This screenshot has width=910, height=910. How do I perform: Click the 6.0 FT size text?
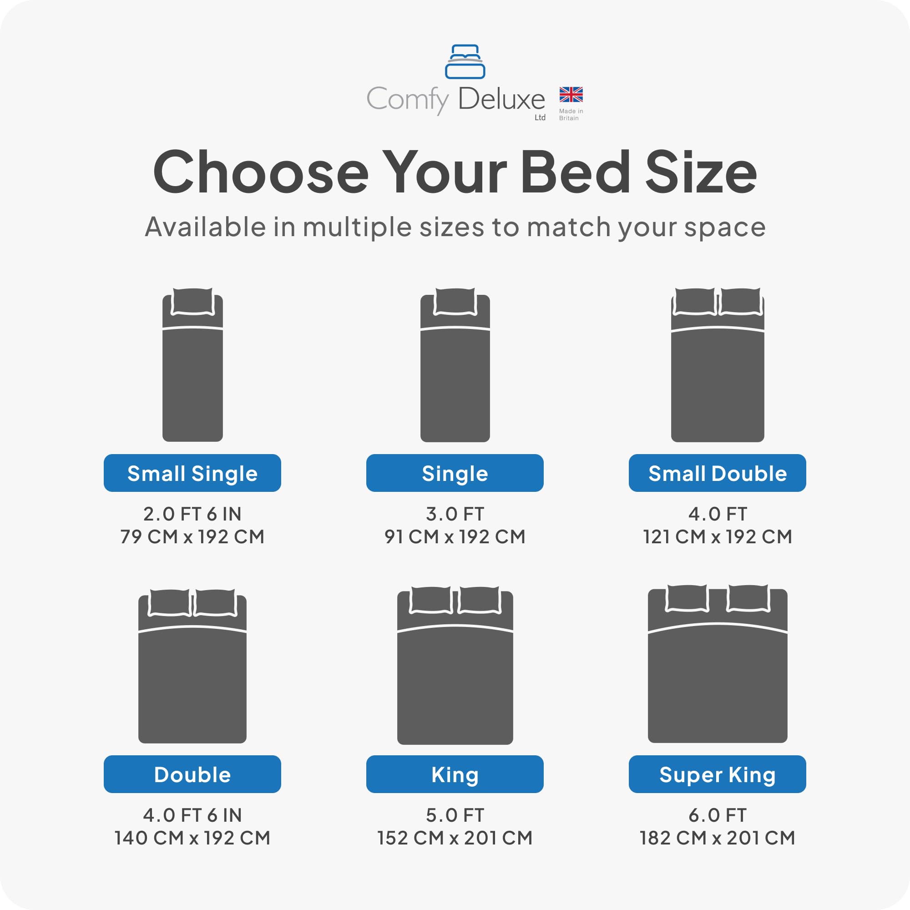click(718, 815)
